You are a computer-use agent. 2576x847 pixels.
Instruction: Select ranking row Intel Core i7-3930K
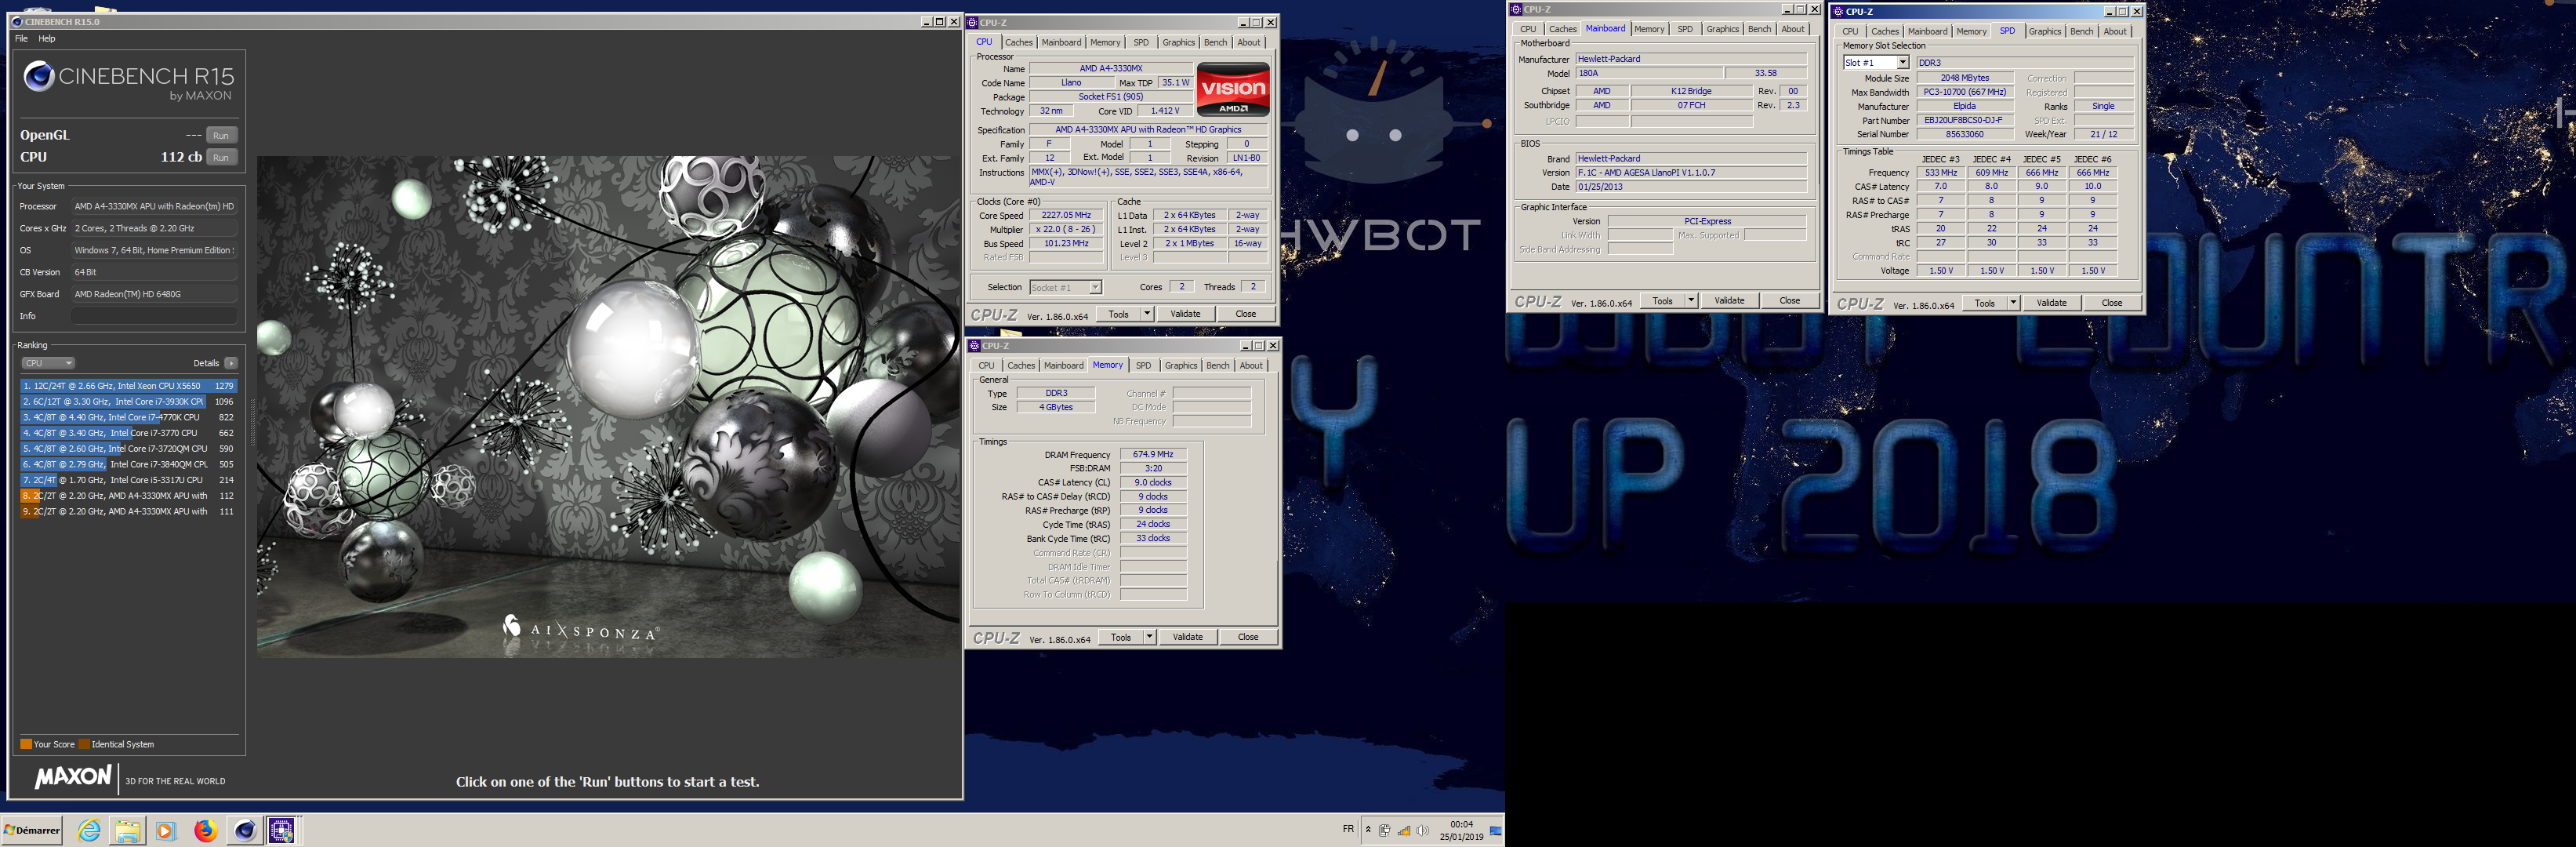click(x=128, y=401)
